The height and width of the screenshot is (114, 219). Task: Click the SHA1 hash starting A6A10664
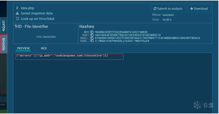[128, 35]
